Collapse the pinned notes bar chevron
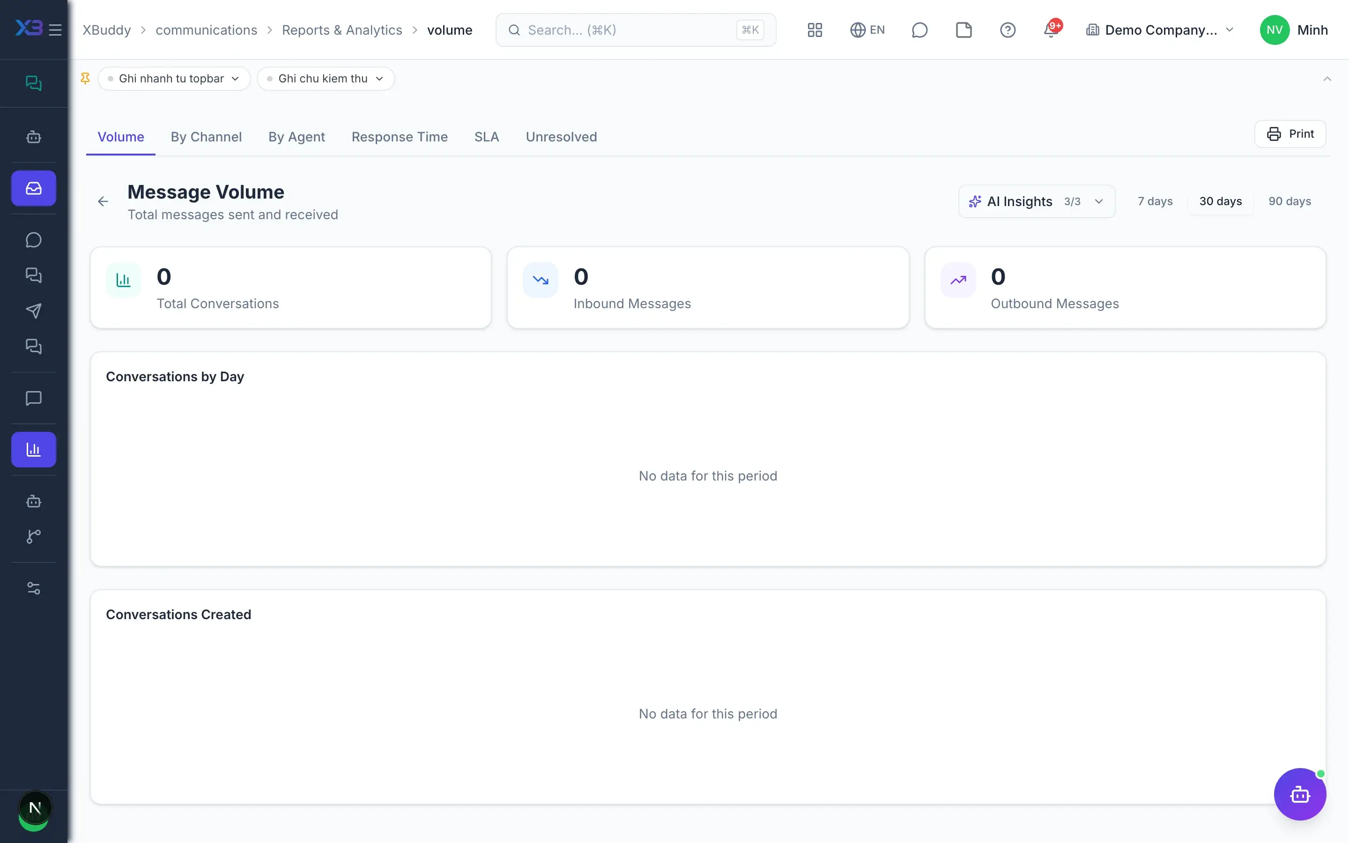The height and width of the screenshot is (843, 1349). coord(1327,79)
